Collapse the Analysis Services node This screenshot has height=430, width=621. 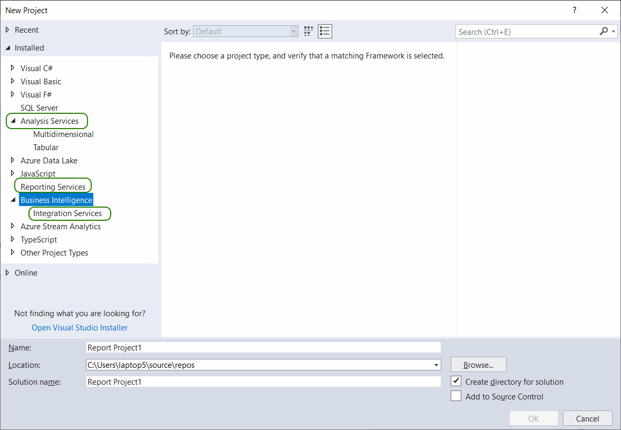pos(13,121)
